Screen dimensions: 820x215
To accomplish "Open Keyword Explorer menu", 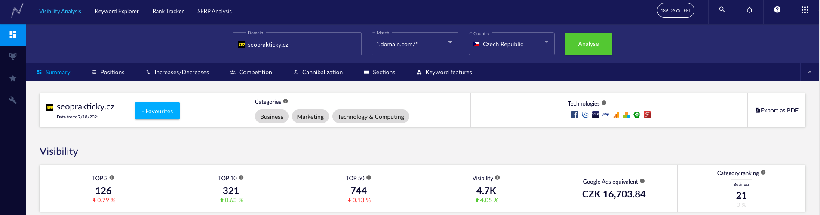I will click(117, 11).
